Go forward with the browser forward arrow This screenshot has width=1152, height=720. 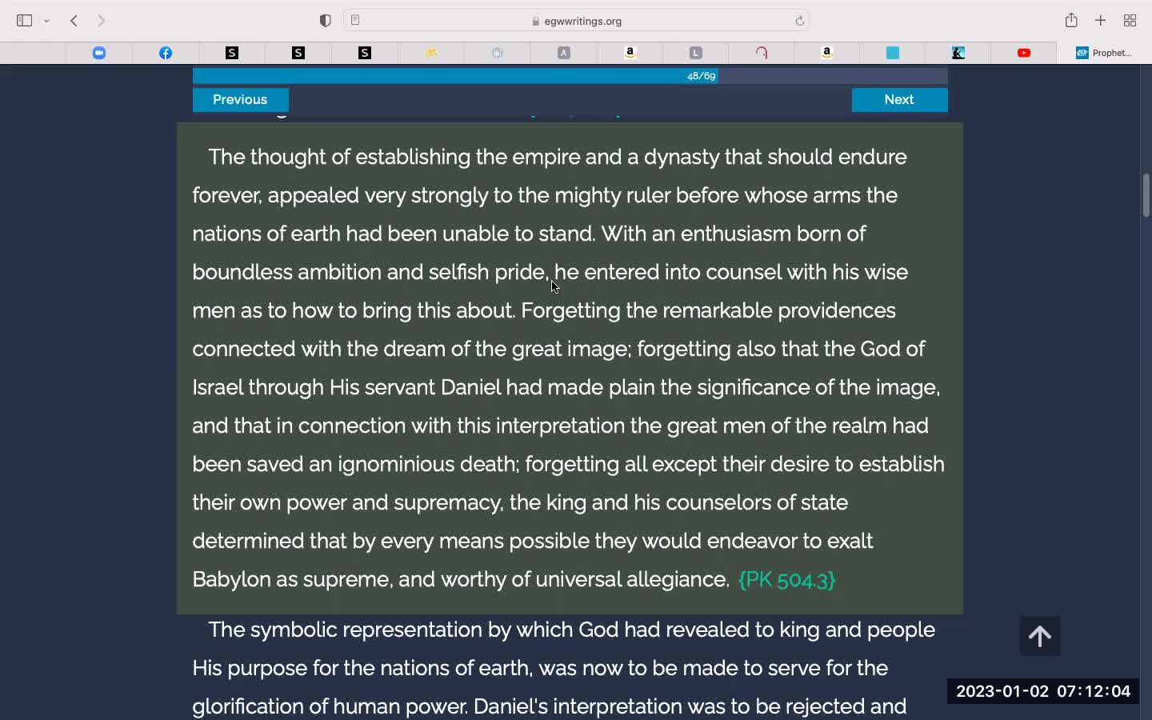pyautogui.click(x=102, y=21)
